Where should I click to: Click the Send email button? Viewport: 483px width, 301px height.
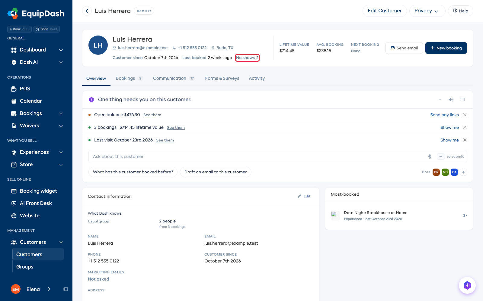click(x=404, y=48)
